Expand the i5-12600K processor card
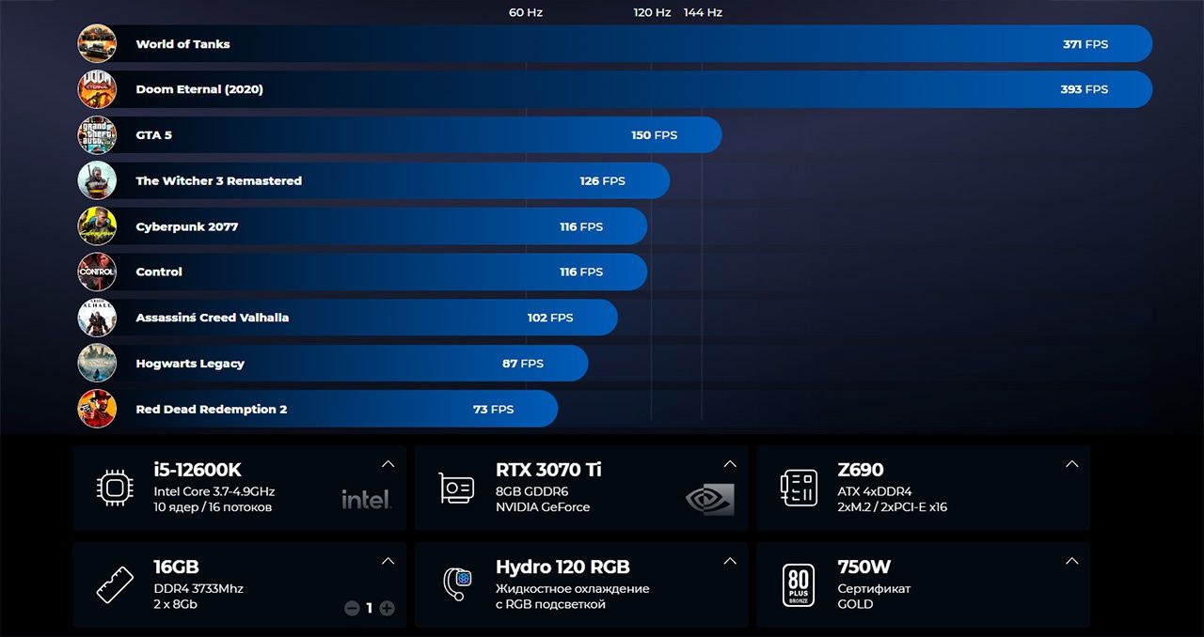 click(388, 464)
